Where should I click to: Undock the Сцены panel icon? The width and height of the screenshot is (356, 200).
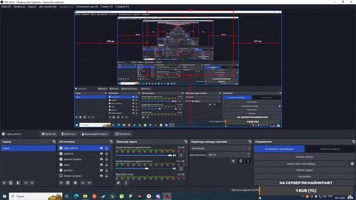54,142
